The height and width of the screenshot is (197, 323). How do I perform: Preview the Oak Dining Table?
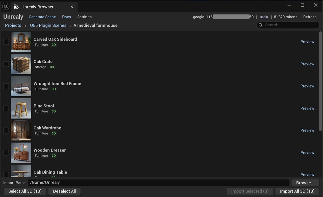(x=307, y=174)
